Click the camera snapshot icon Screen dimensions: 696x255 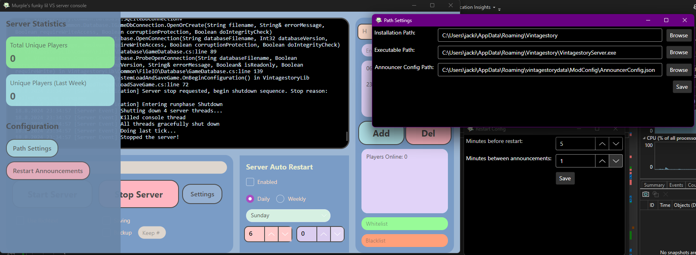tap(646, 194)
